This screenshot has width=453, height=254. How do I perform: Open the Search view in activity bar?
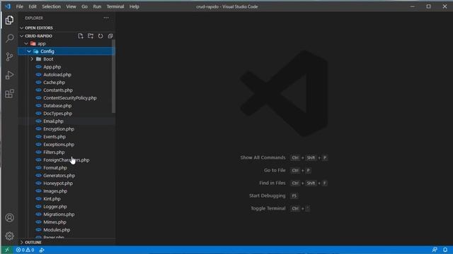click(9, 38)
